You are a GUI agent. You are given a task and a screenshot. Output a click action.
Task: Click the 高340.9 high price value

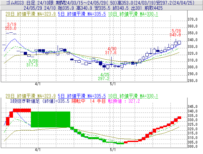click(x=84, y=8)
